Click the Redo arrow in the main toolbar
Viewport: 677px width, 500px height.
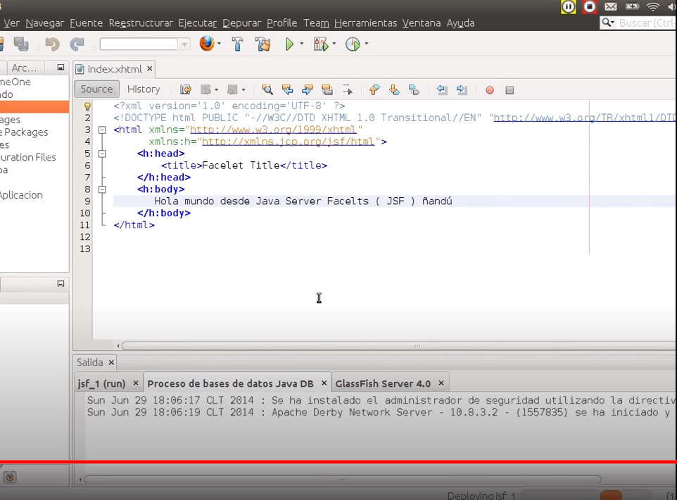point(77,44)
